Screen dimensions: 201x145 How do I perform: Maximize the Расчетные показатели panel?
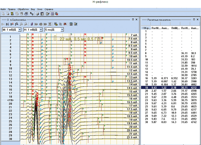click(194, 19)
